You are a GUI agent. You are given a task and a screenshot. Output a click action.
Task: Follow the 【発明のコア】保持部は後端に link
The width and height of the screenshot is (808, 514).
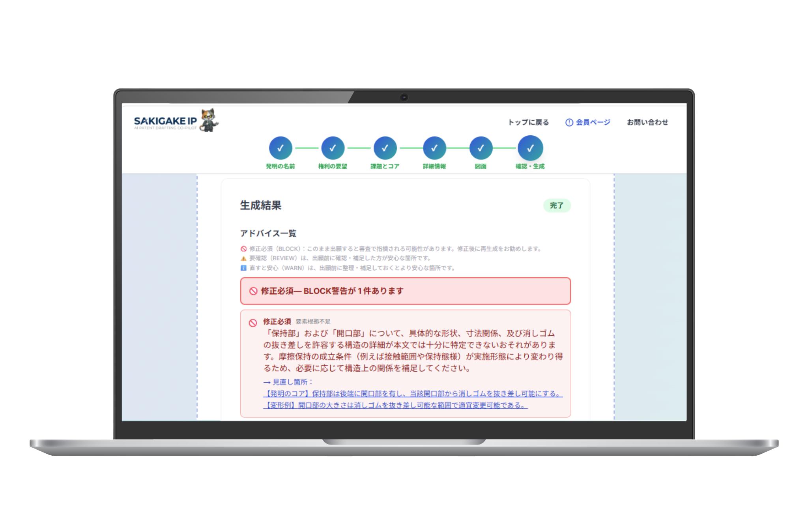pyautogui.click(x=413, y=394)
